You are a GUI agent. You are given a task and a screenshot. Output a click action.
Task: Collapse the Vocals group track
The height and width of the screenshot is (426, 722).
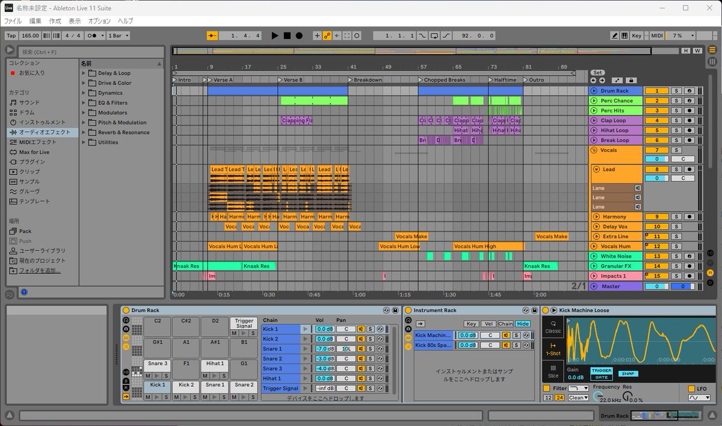tap(595, 150)
